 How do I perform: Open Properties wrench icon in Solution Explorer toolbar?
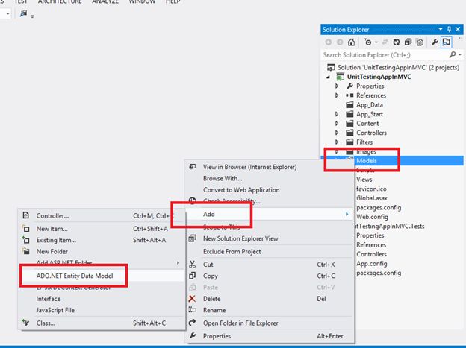pos(435,42)
